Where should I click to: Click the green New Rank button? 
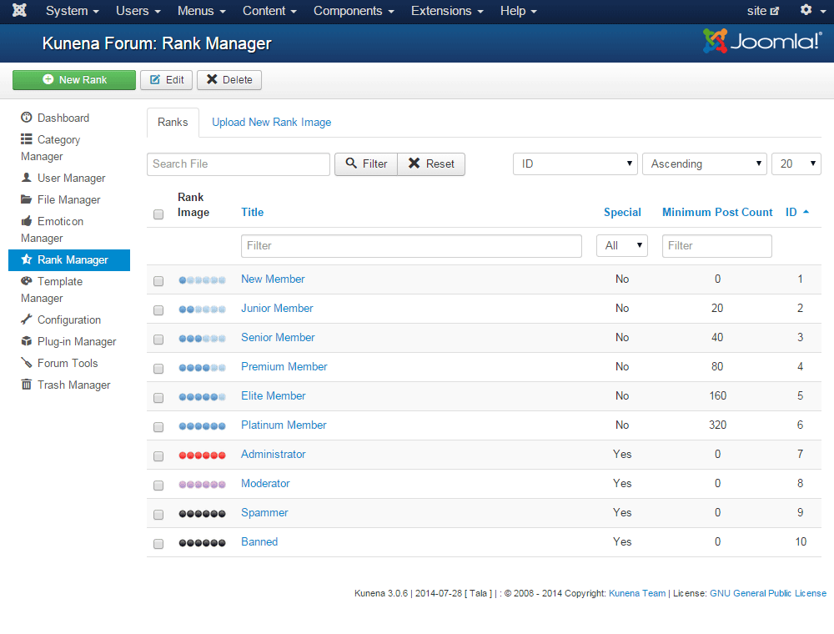pyautogui.click(x=74, y=80)
